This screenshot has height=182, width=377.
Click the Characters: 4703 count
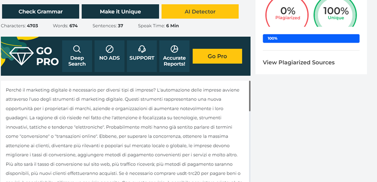click(x=19, y=26)
